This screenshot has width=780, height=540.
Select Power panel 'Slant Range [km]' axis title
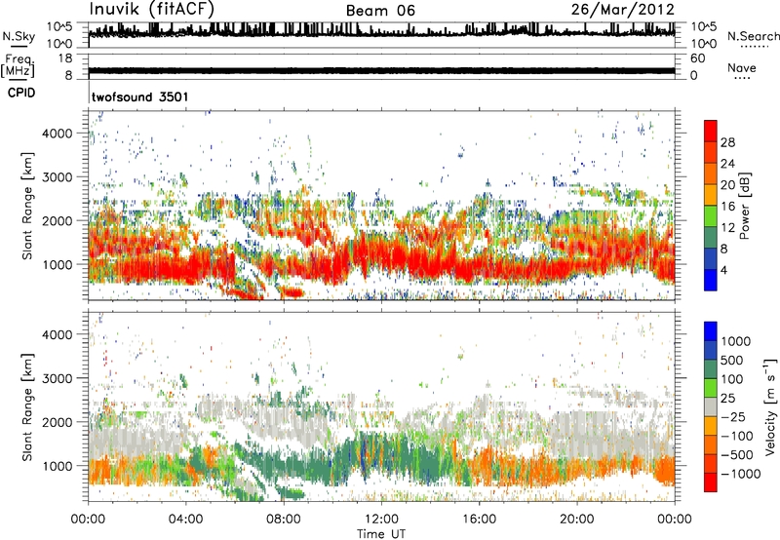pos(27,206)
